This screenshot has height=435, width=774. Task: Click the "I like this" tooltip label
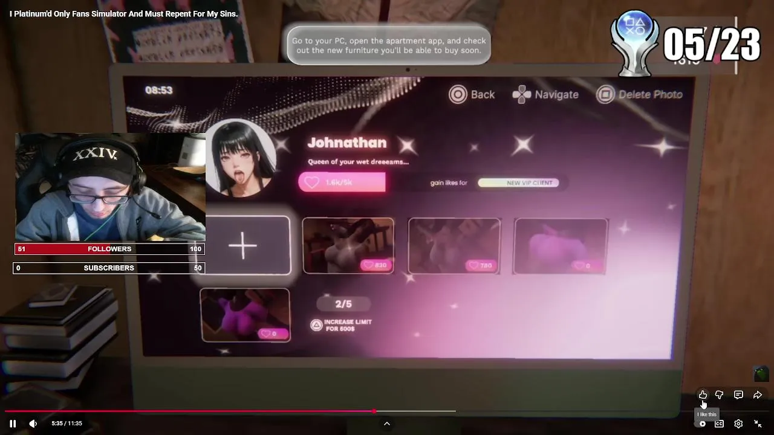click(x=706, y=414)
